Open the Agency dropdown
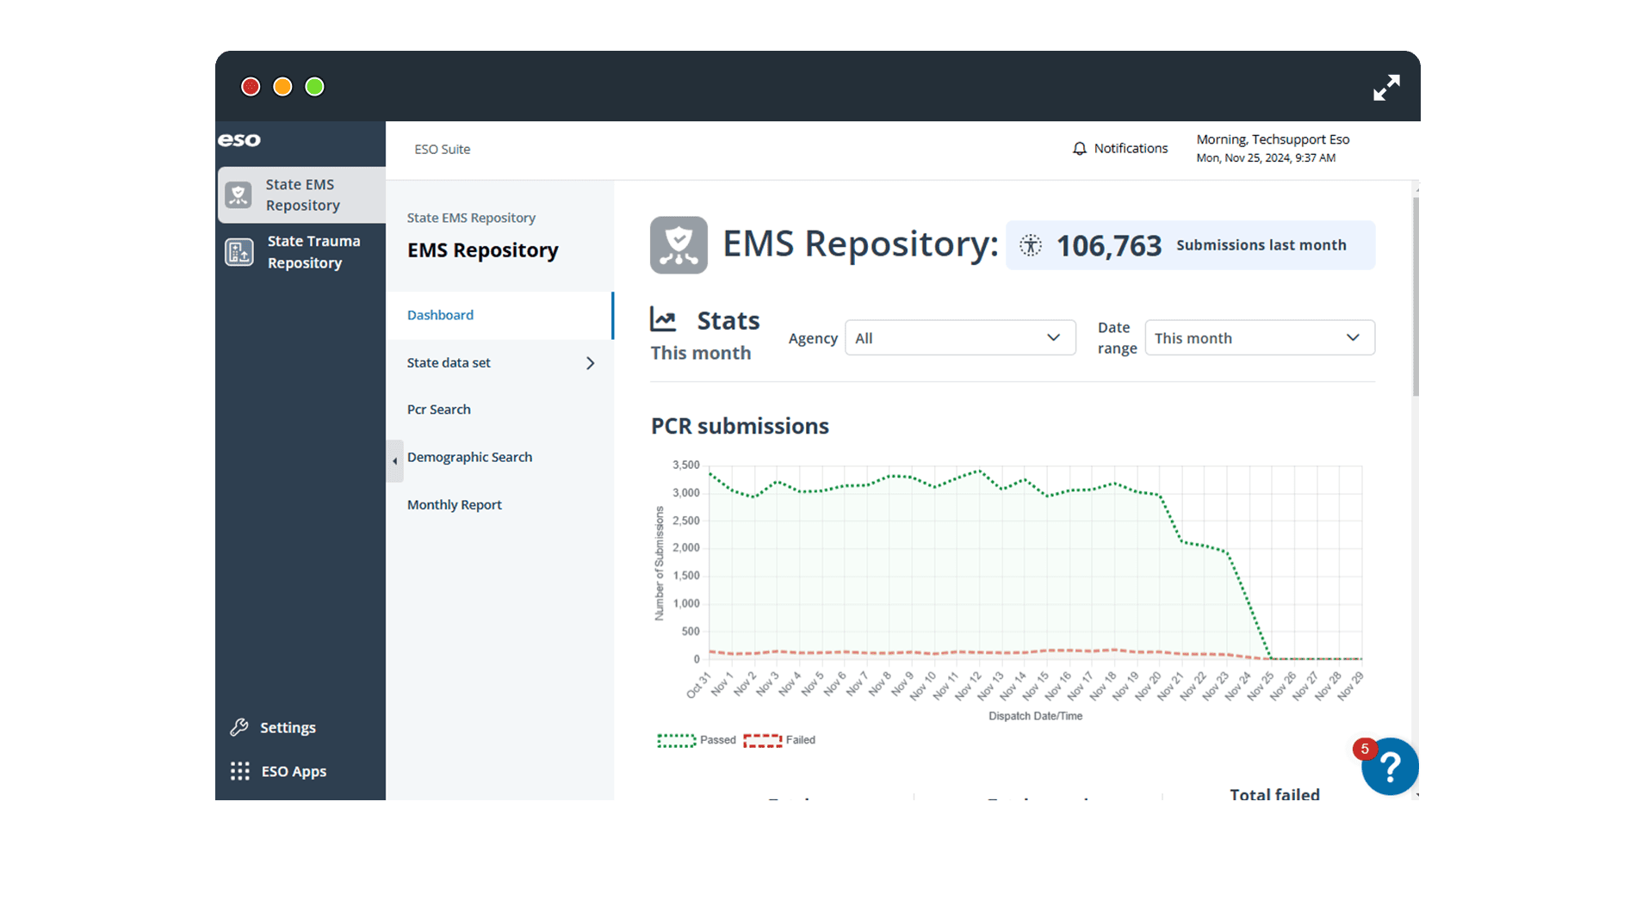 coord(959,338)
